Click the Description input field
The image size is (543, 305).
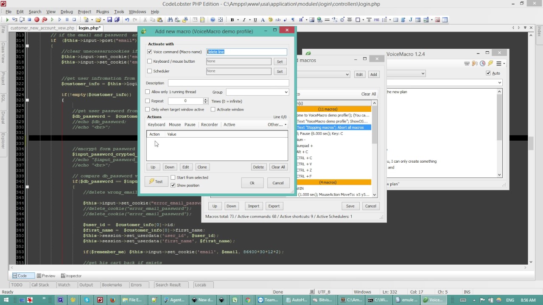[x=228, y=83]
